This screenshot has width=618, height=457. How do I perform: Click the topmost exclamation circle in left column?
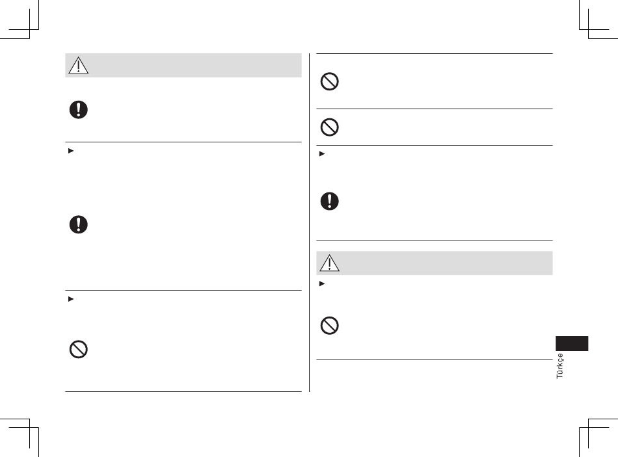(78, 109)
